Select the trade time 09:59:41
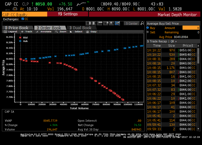 click(x=154, y=124)
